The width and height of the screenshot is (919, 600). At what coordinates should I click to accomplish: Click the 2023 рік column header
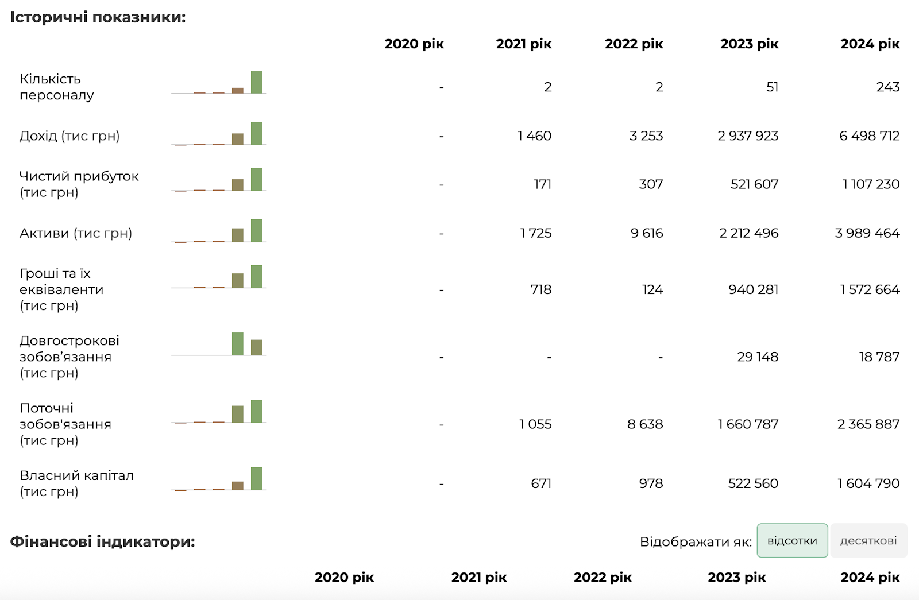pos(750,44)
